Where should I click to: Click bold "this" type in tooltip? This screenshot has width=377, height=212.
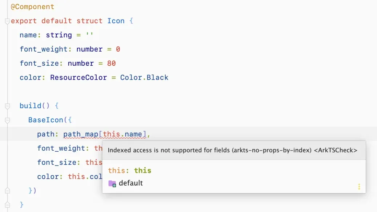pos(143,170)
